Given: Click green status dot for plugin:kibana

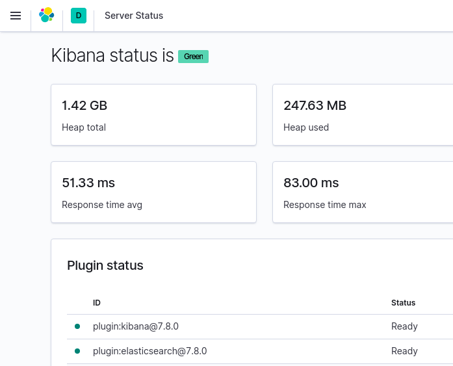Looking at the screenshot, I should 77,326.
